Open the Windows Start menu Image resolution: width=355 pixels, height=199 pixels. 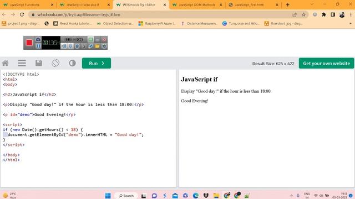(x=108, y=195)
